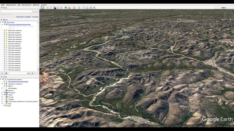234x131 pixels.
Task: Toggle the Океан layer checkbox
Action: pos(4,95)
